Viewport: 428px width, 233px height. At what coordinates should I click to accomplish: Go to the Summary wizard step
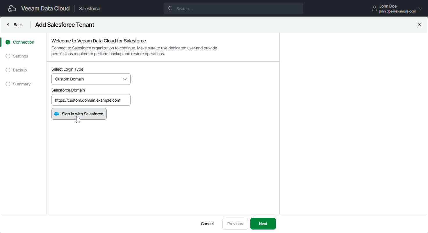[x=22, y=84]
